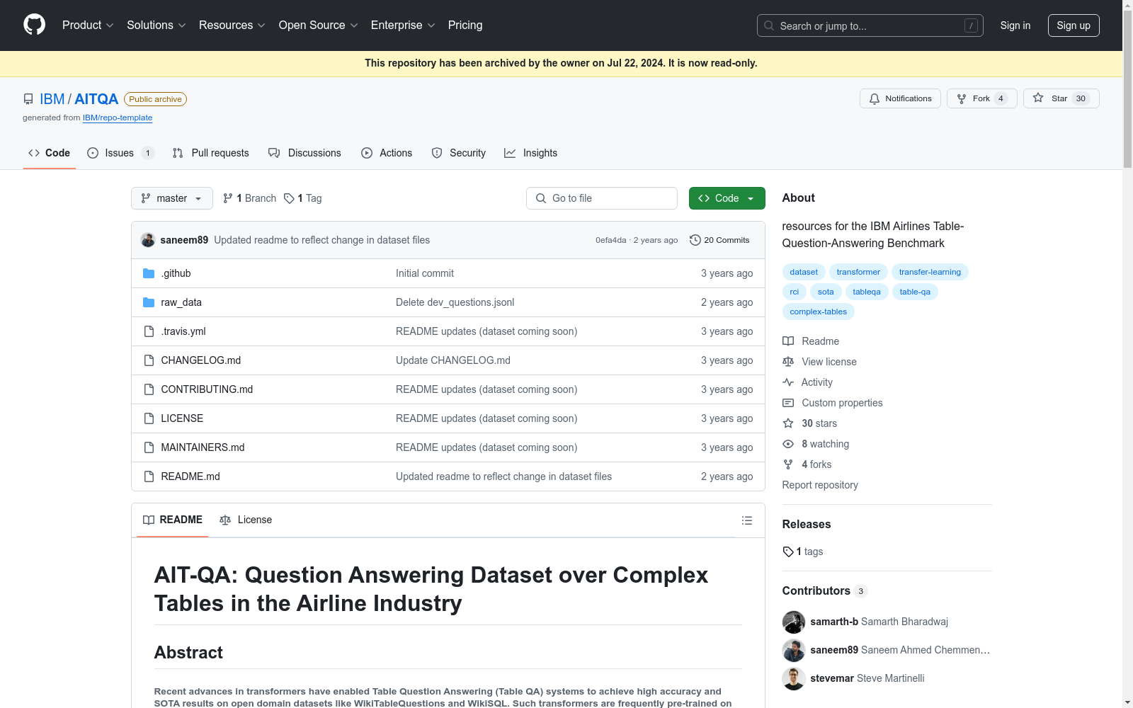The width and height of the screenshot is (1133, 708).
Task: Open the MAINTAINERS.md file
Action: tap(203, 447)
